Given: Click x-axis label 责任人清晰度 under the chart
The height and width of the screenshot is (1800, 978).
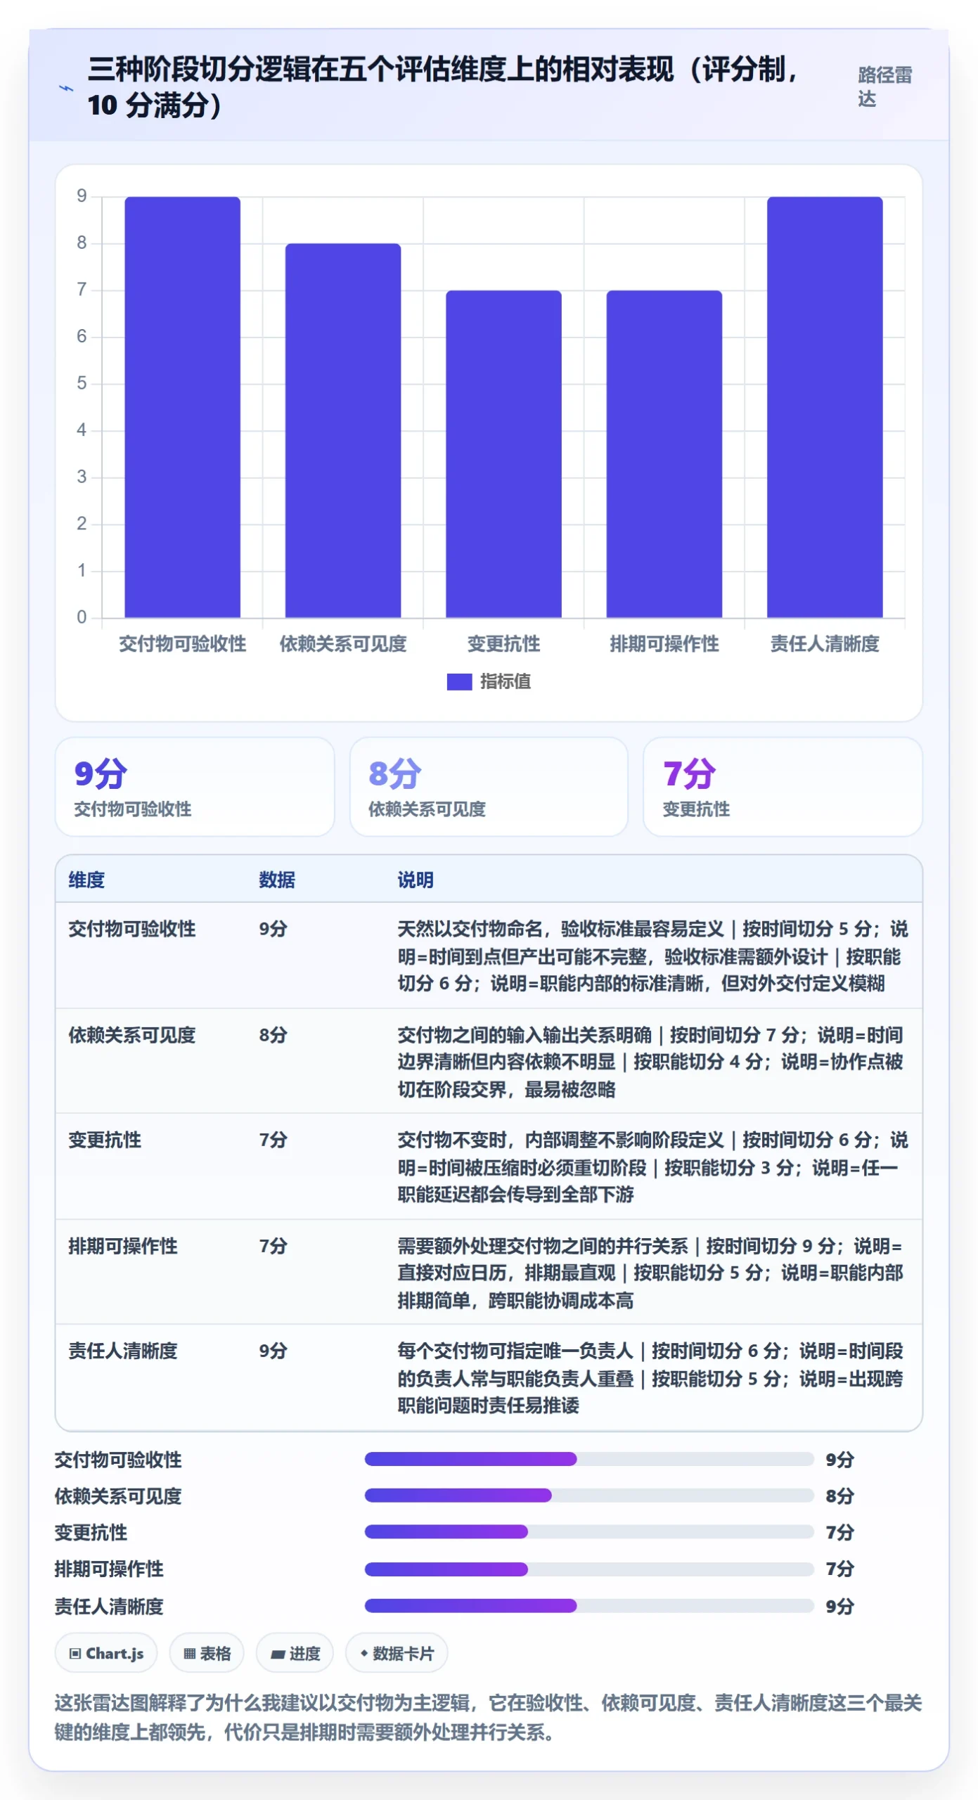Looking at the screenshot, I should point(825,643).
